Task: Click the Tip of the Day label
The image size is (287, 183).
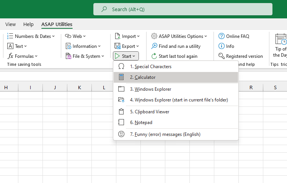Action: coord(280,52)
